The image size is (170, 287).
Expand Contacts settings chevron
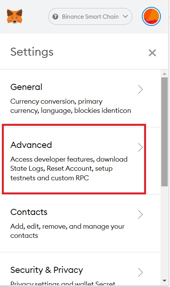pyautogui.click(x=140, y=214)
